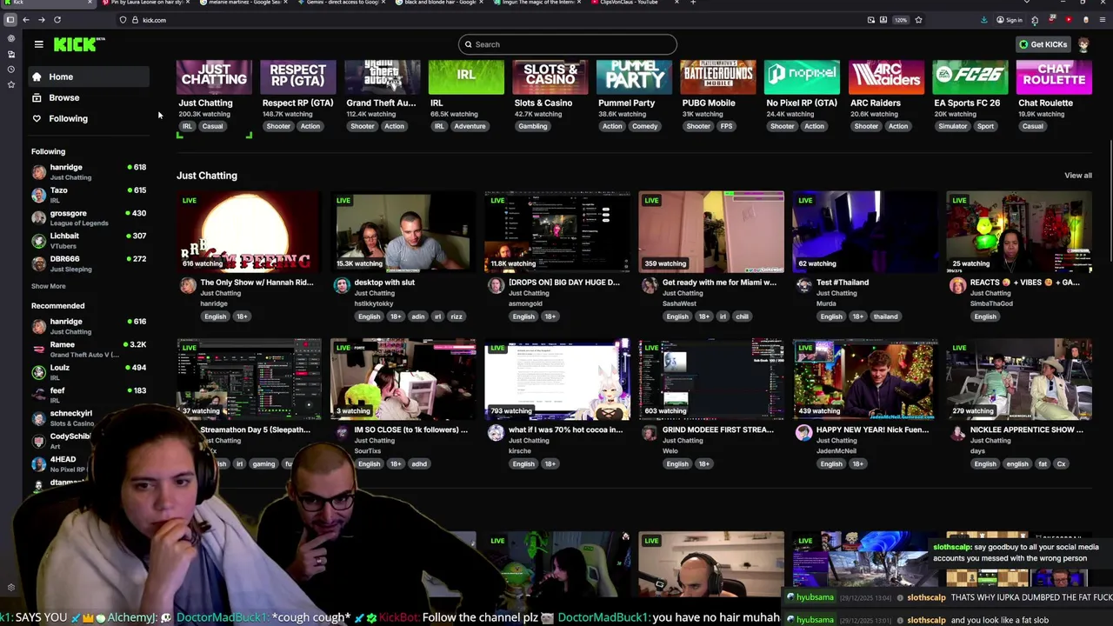
Task: Click thailand tag on Murda stream
Action: point(885,316)
